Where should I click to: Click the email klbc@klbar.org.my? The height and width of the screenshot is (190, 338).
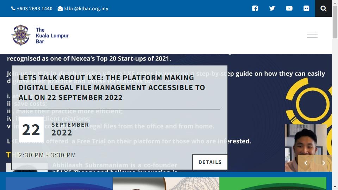(86, 8)
